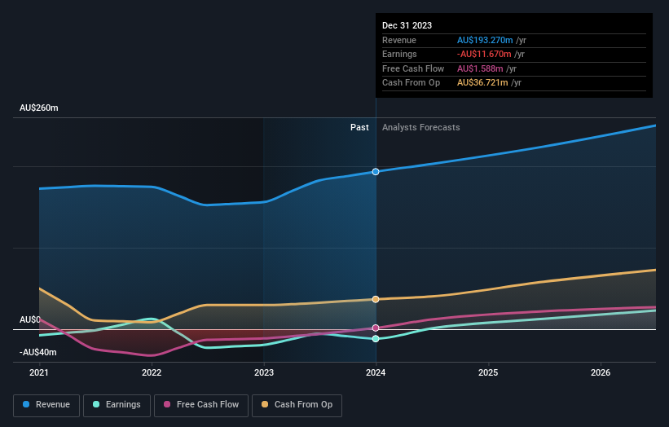
Task: Click the -AU$40m y-axis label
Action: pyautogui.click(x=38, y=352)
